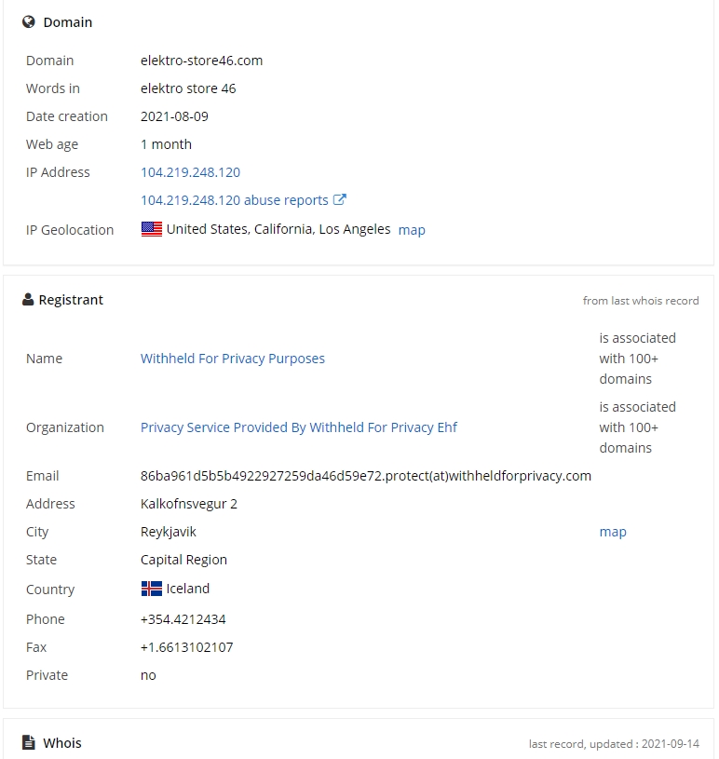
Task: Select the domain name elektro-store46.com text
Action: 201,61
